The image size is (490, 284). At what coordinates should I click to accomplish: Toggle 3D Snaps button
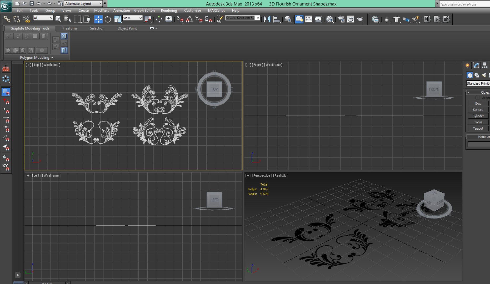click(180, 19)
